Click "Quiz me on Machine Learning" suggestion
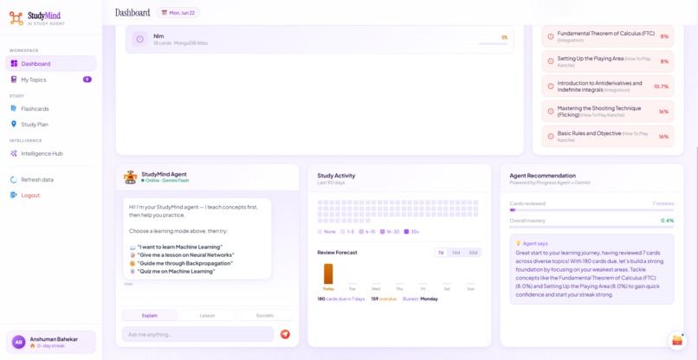 [x=177, y=271]
